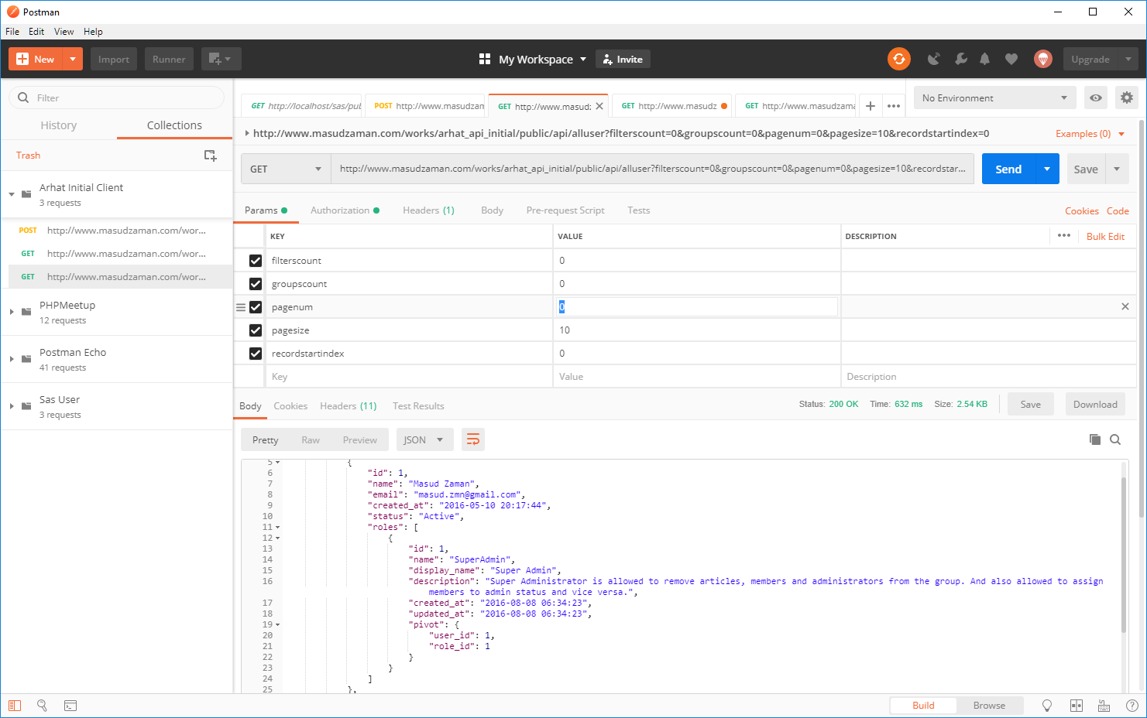
Task: Open the No Environment dropdown
Action: pos(994,98)
